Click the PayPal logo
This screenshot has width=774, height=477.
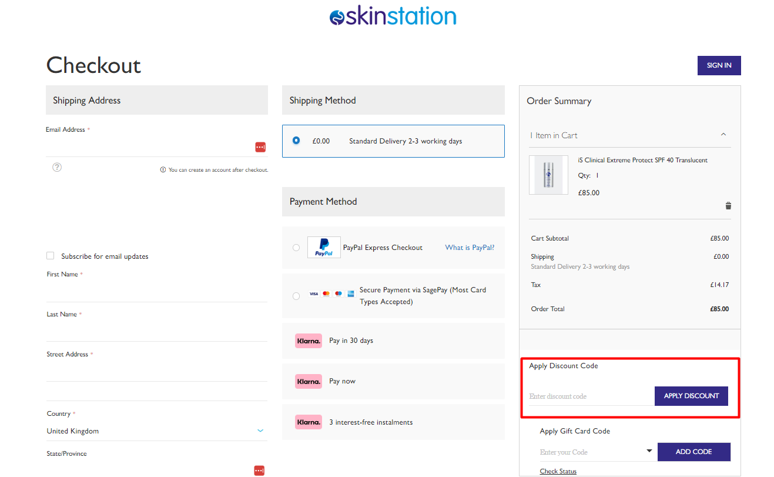324,248
